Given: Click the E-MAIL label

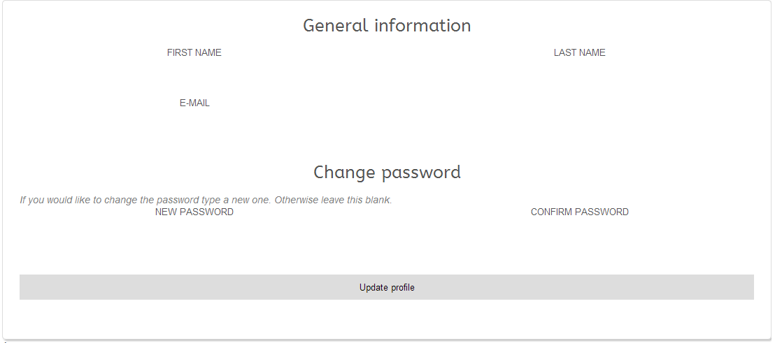Looking at the screenshot, I should click(194, 103).
